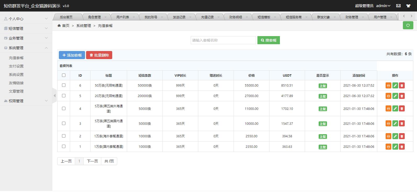Click the shirt theme icon in header
This screenshot has height=192, width=417.
tap(408, 6)
